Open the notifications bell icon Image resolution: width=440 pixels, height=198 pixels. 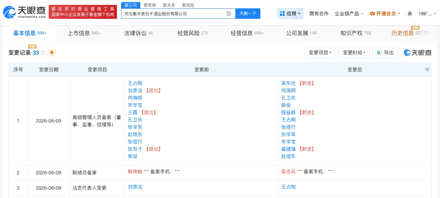click(x=410, y=14)
